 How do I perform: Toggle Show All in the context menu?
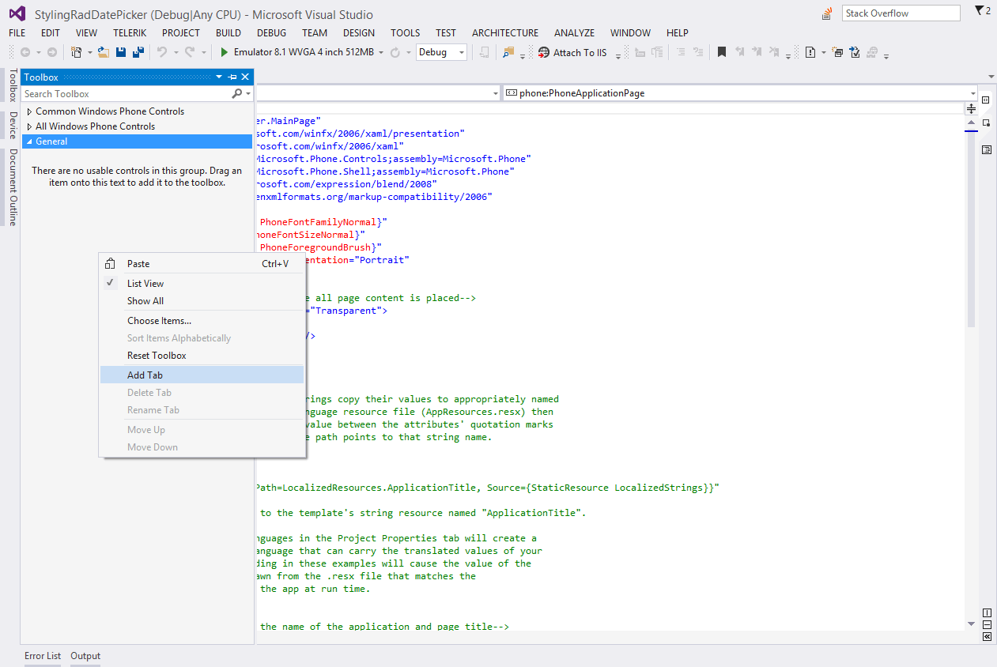click(145, 300)
